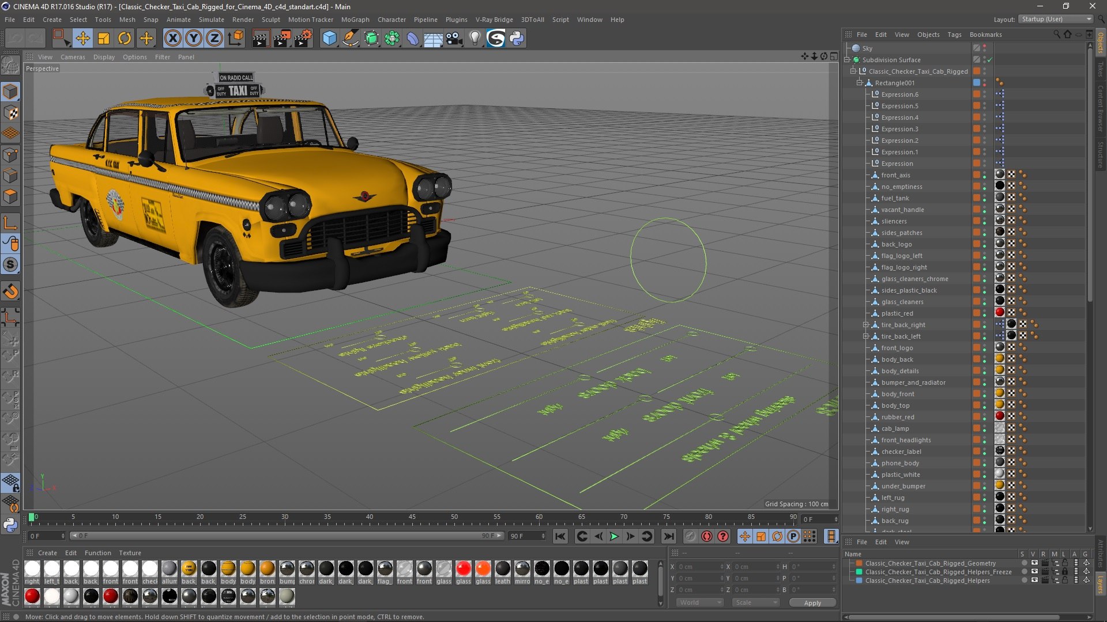Select the front_headlights object in tree

906,440
